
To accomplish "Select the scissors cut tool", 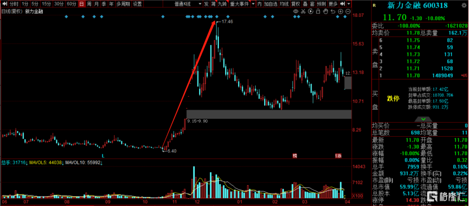I will coord(303,11).
